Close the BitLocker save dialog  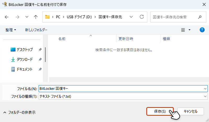(x=204, y=4)
